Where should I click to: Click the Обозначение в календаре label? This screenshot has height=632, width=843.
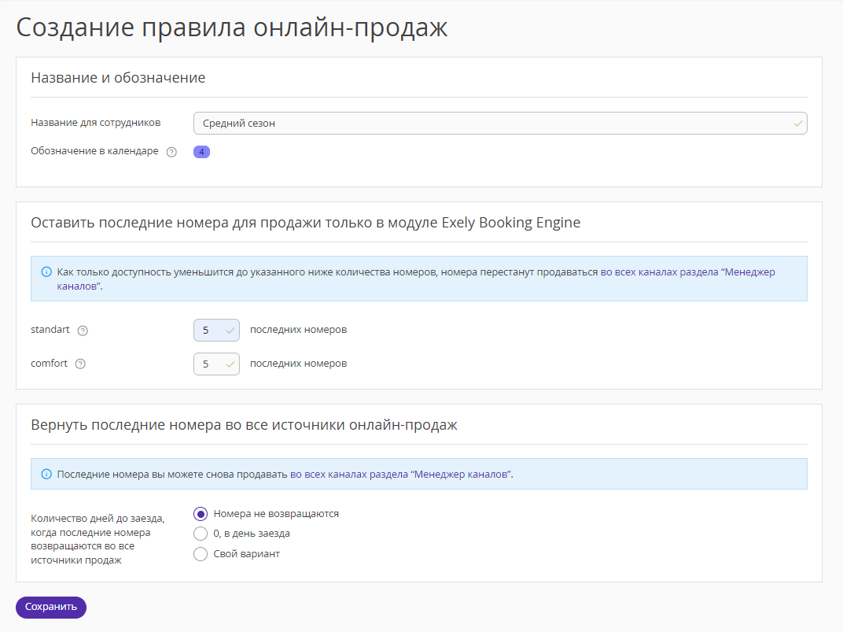(x=94, y=151)
